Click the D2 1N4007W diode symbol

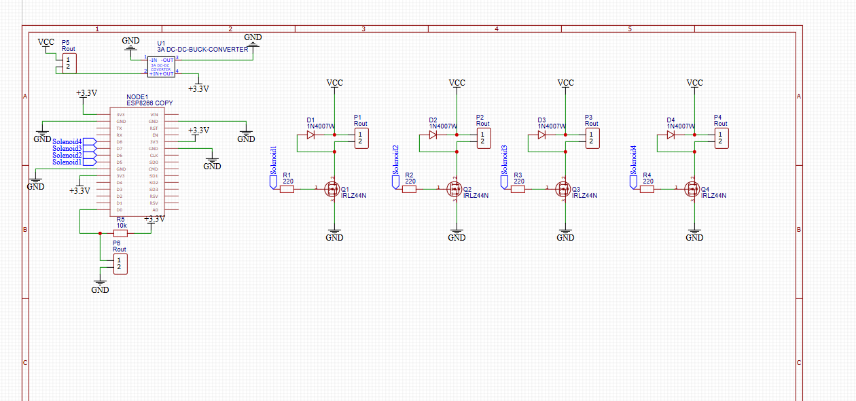(x=432, y=135)
